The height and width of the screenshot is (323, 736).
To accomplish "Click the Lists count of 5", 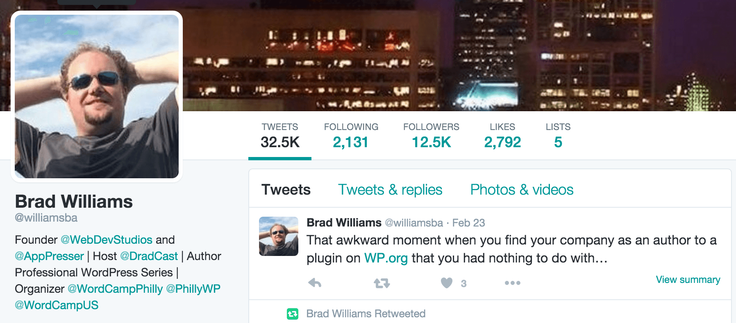I will click(x=558, y=142).
